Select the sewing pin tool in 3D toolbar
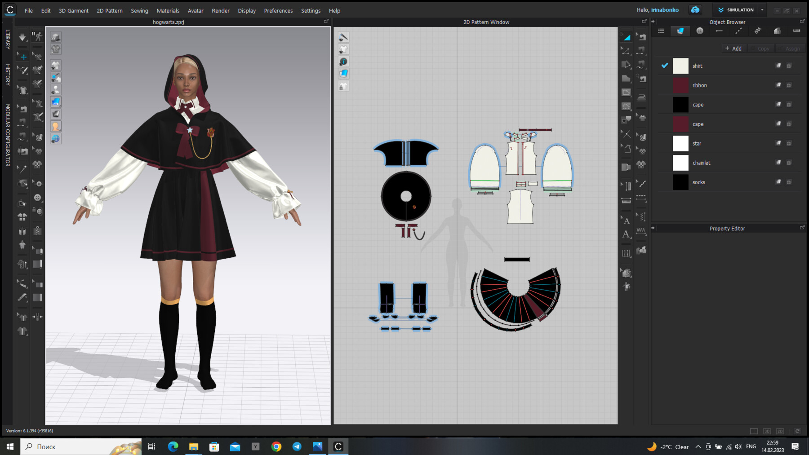 (22, 168)
